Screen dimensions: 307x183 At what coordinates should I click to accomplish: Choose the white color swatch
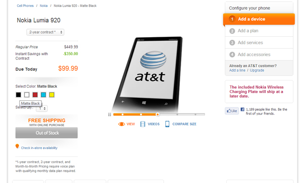tap(27, 95)
